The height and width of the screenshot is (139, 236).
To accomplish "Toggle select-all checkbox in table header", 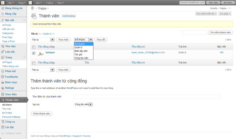I will pyautogui.click(x=33, y=47).
